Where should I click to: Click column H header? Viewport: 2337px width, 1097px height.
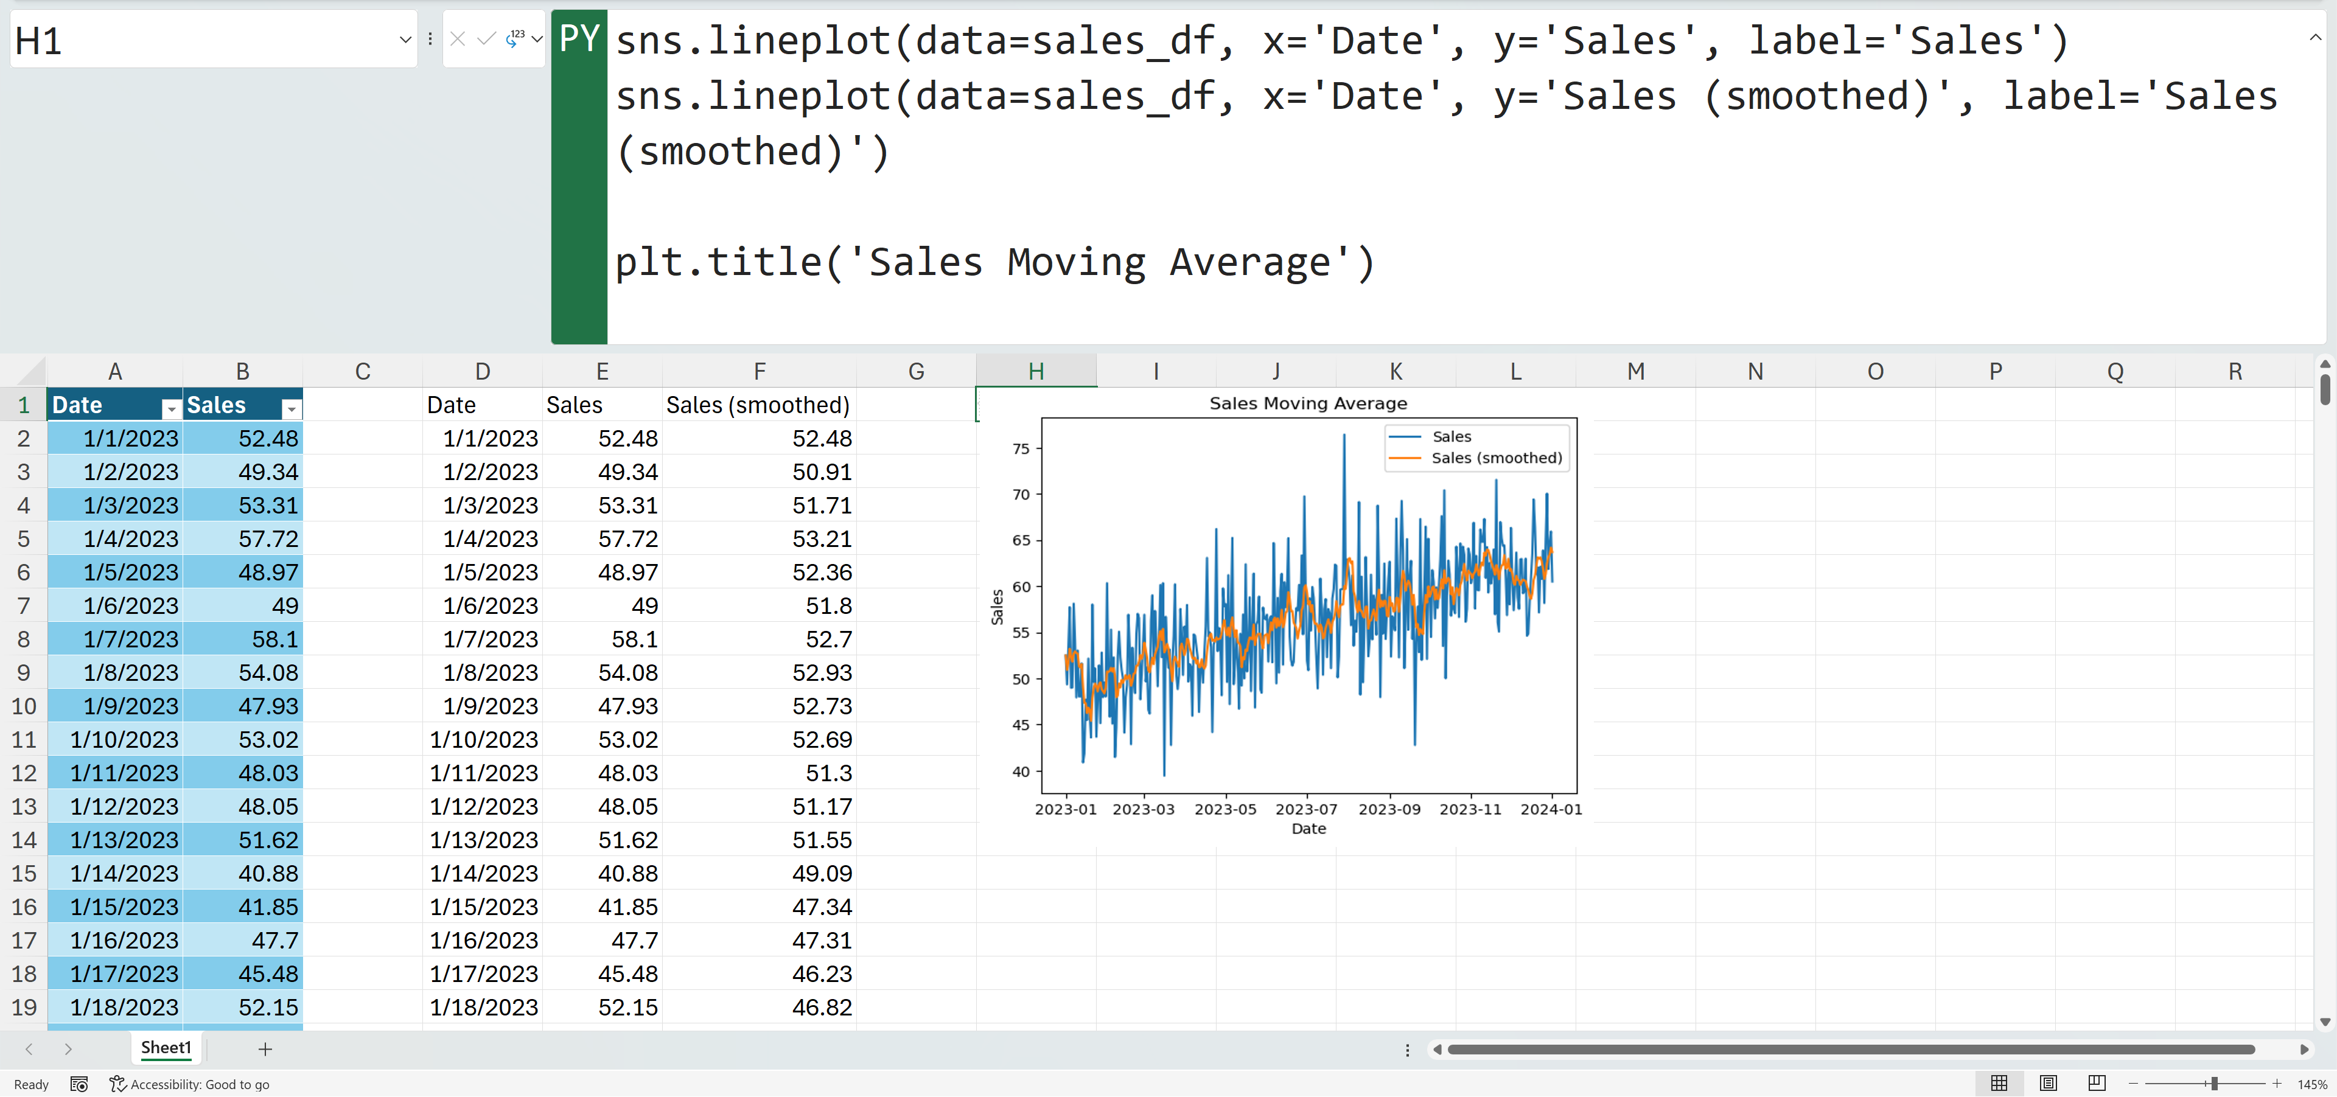1035,372
